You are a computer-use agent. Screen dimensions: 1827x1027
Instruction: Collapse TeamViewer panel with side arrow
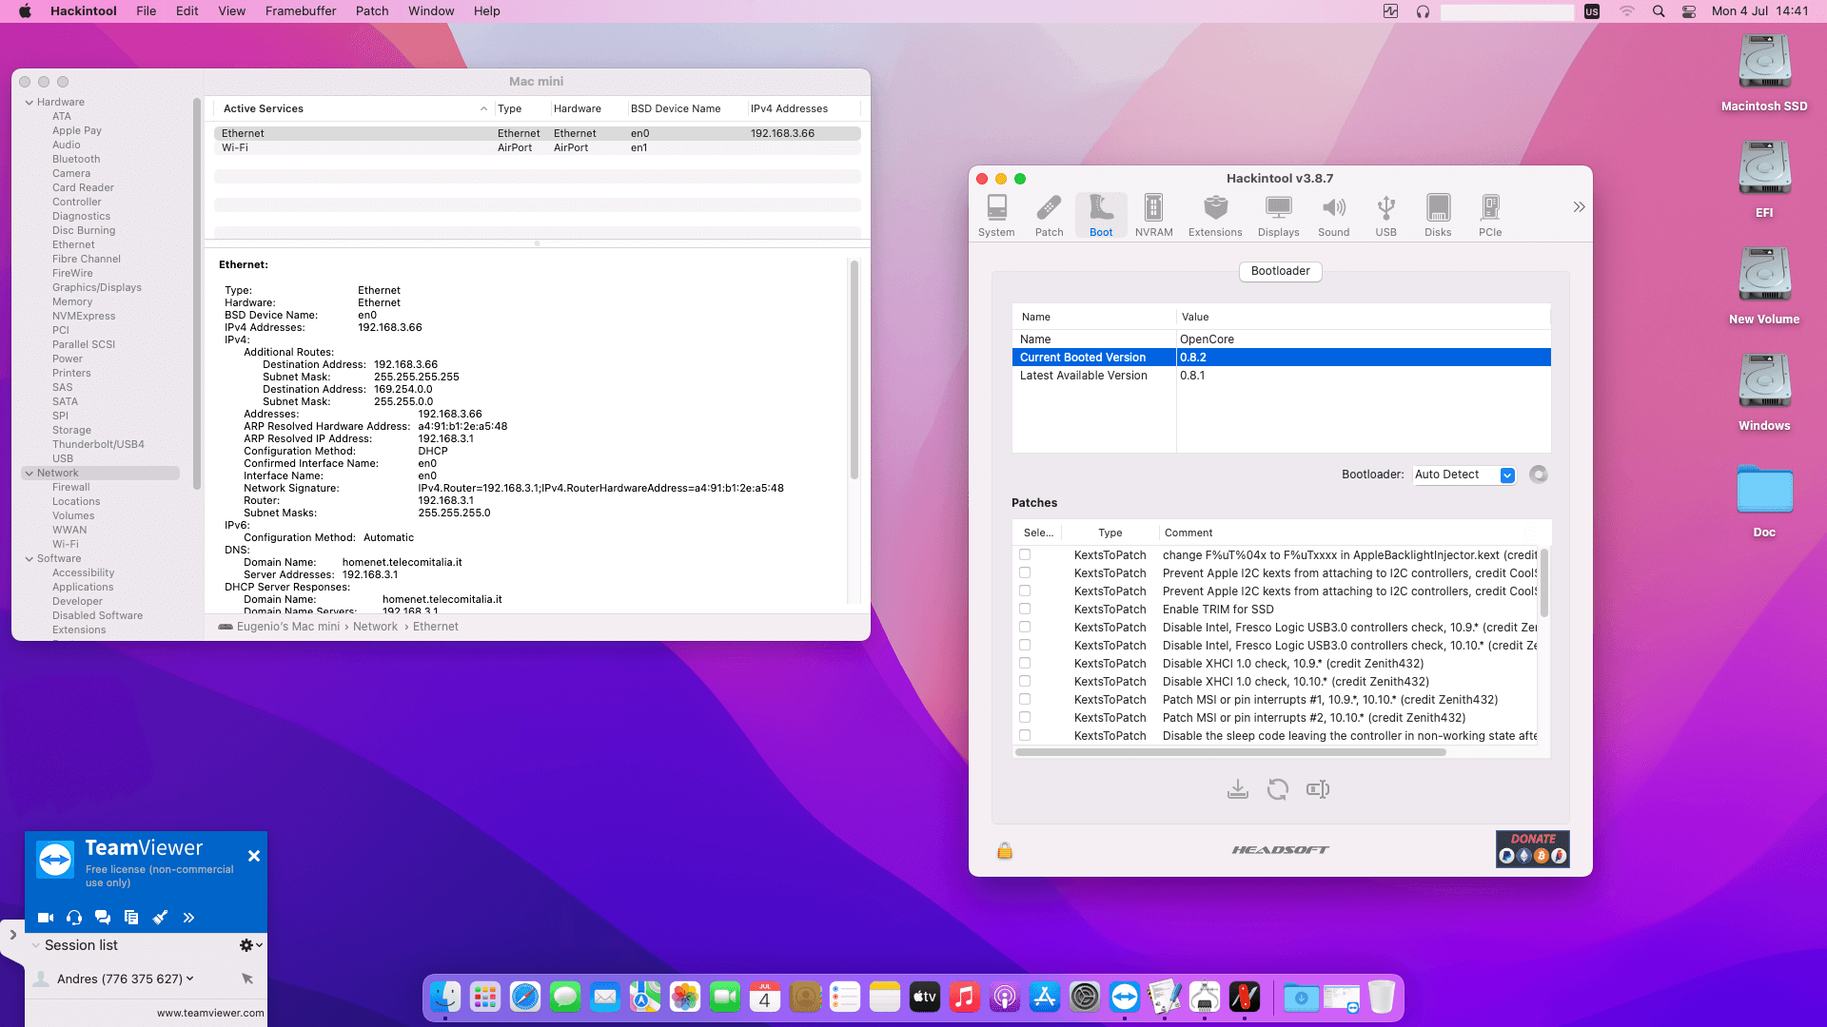coord(12,935)
